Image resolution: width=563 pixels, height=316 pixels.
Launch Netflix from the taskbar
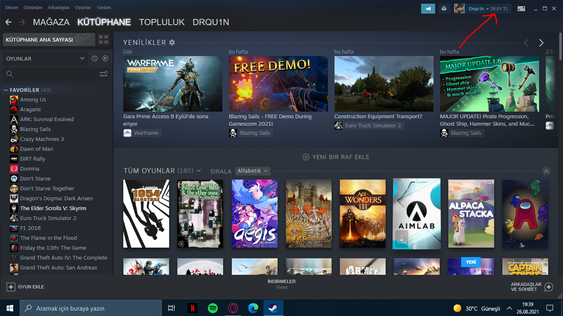[x=192, y=308]
